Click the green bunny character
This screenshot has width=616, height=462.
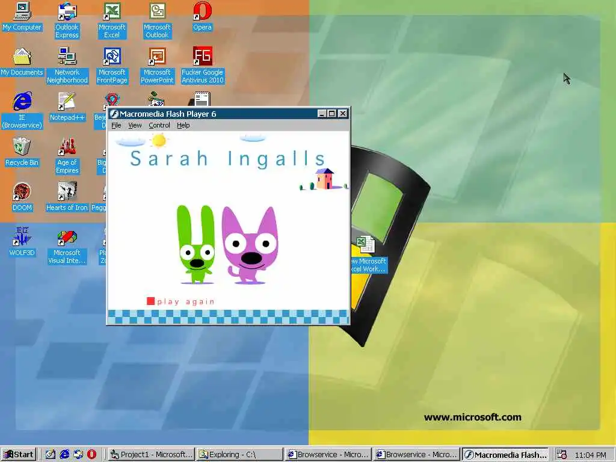(196, 244)
